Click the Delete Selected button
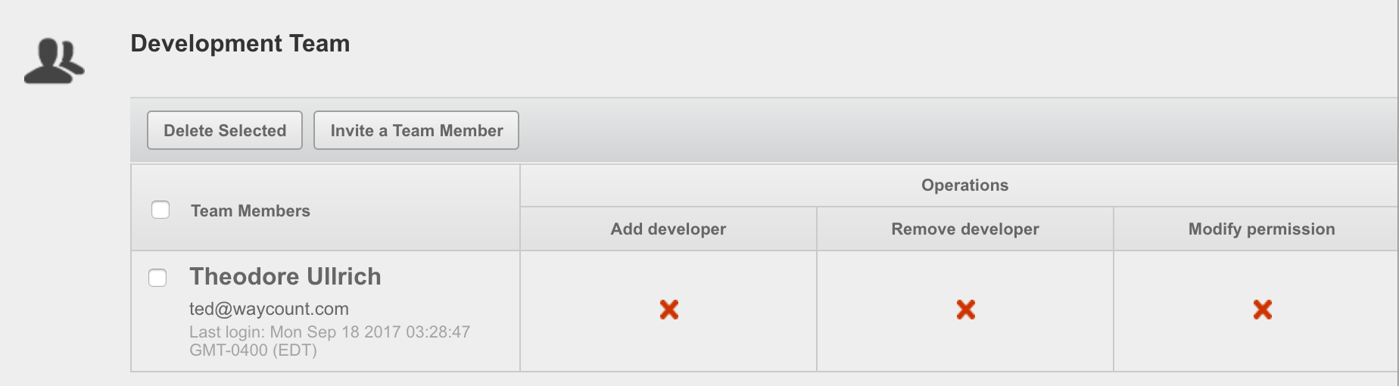 pyautogui.click(x=225, y=130)
